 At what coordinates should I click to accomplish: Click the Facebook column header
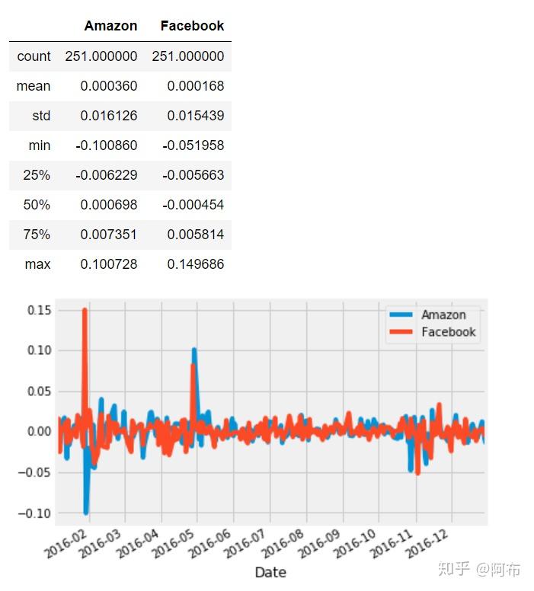pos(192,26)
